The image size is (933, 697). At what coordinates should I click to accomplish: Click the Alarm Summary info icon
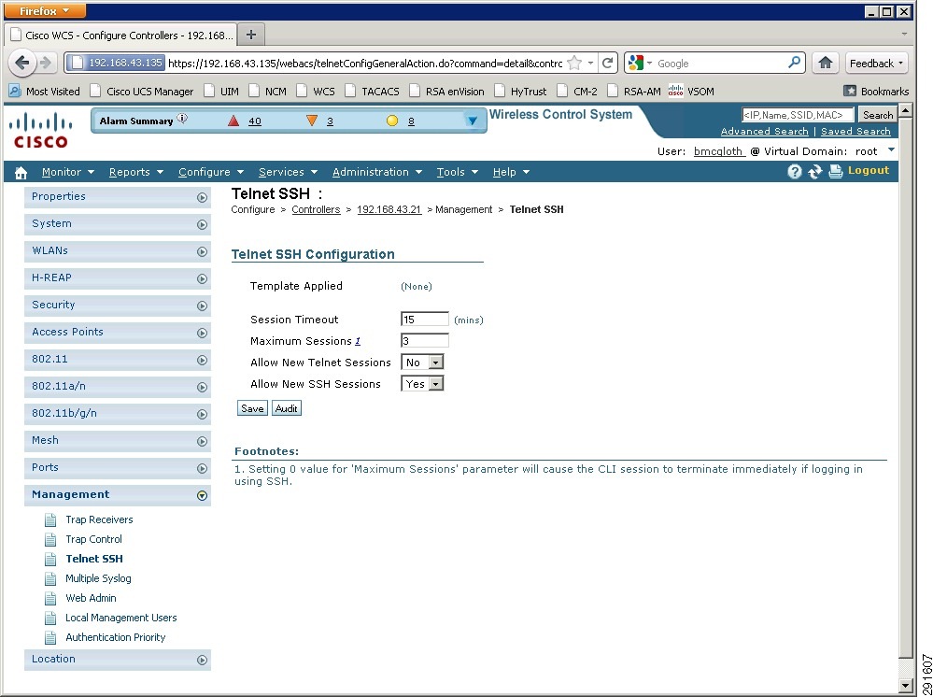(182, 119)
